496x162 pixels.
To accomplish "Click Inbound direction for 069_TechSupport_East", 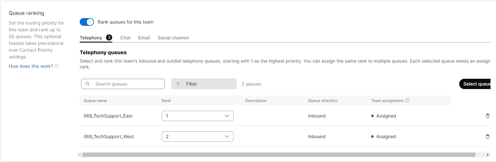I will 317,116.
